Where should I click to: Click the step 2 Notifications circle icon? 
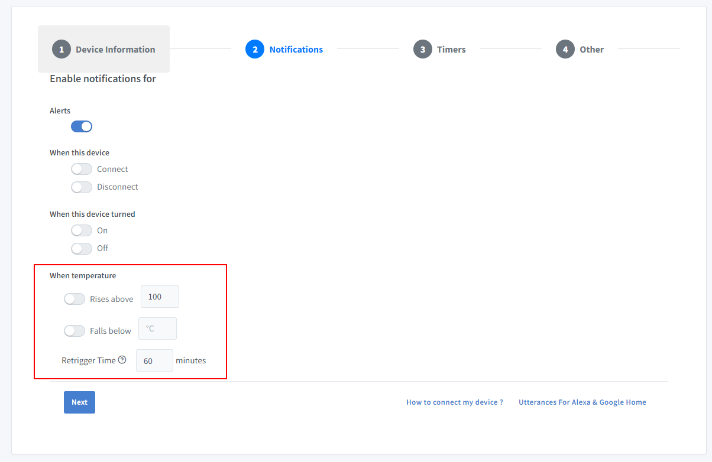255,50
